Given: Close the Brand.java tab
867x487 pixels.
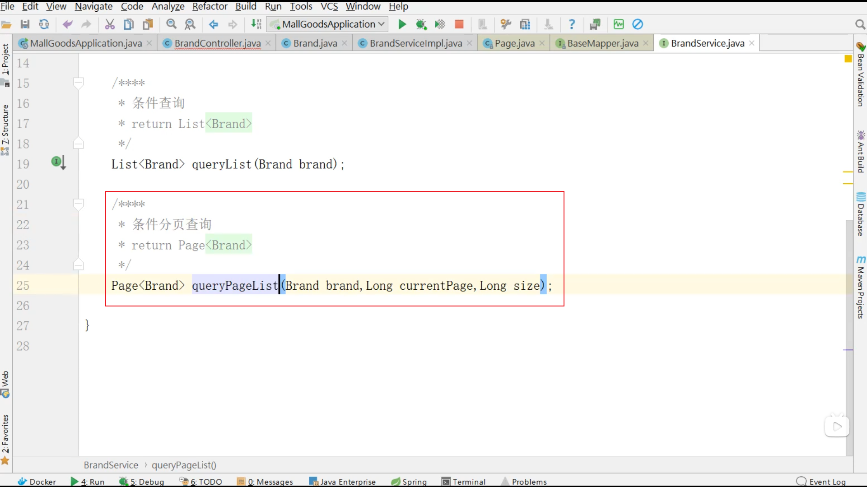Looking at the screenshot, I should tap(345, 43).
